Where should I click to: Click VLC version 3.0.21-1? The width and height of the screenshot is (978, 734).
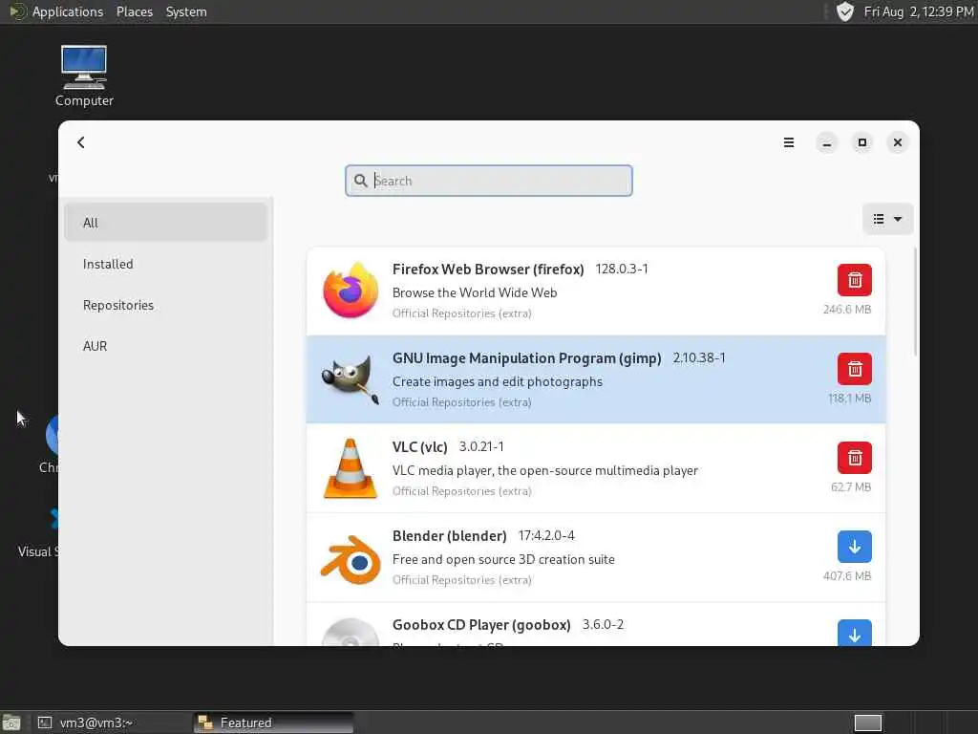coord(481,447)
